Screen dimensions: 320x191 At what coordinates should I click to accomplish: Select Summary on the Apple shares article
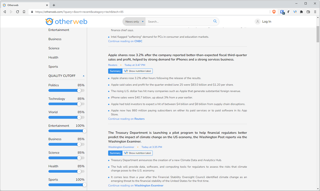click(x=115, y=71)
